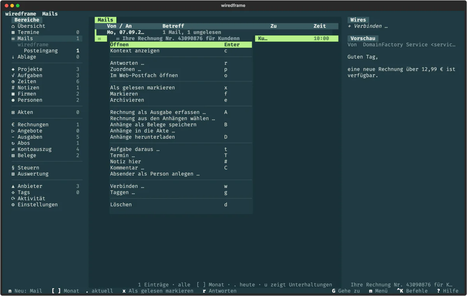
Task: Open the Übersicht home icon in sidebar
Action: pyautogui.click(x=13, y=26)
